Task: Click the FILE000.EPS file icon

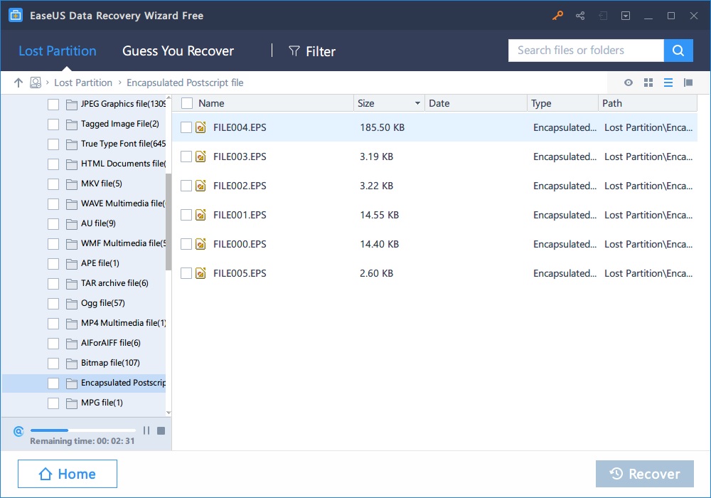Action: point(201,244)
